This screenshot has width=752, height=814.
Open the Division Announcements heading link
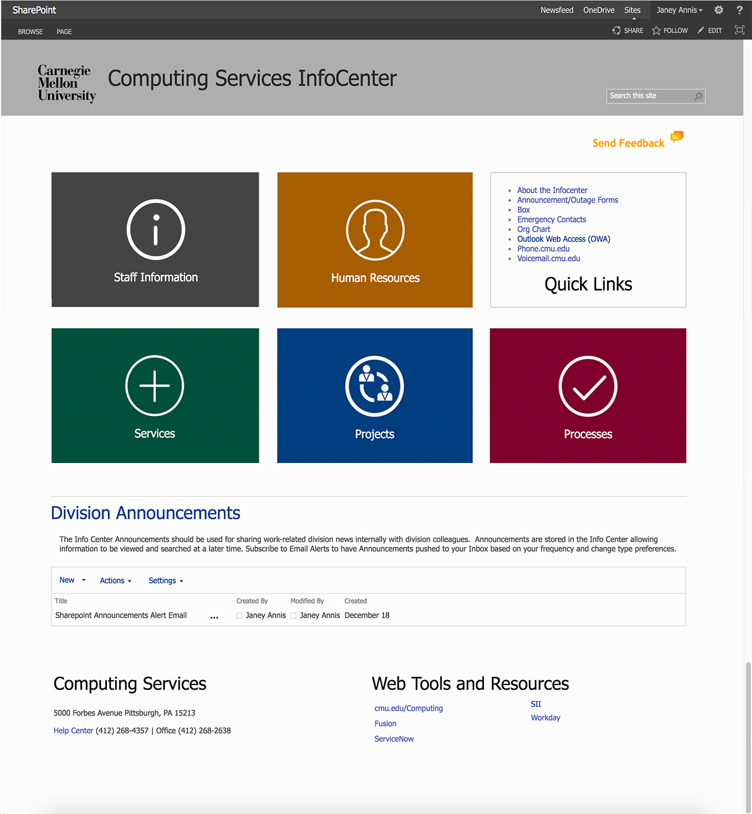pos(145,513)
